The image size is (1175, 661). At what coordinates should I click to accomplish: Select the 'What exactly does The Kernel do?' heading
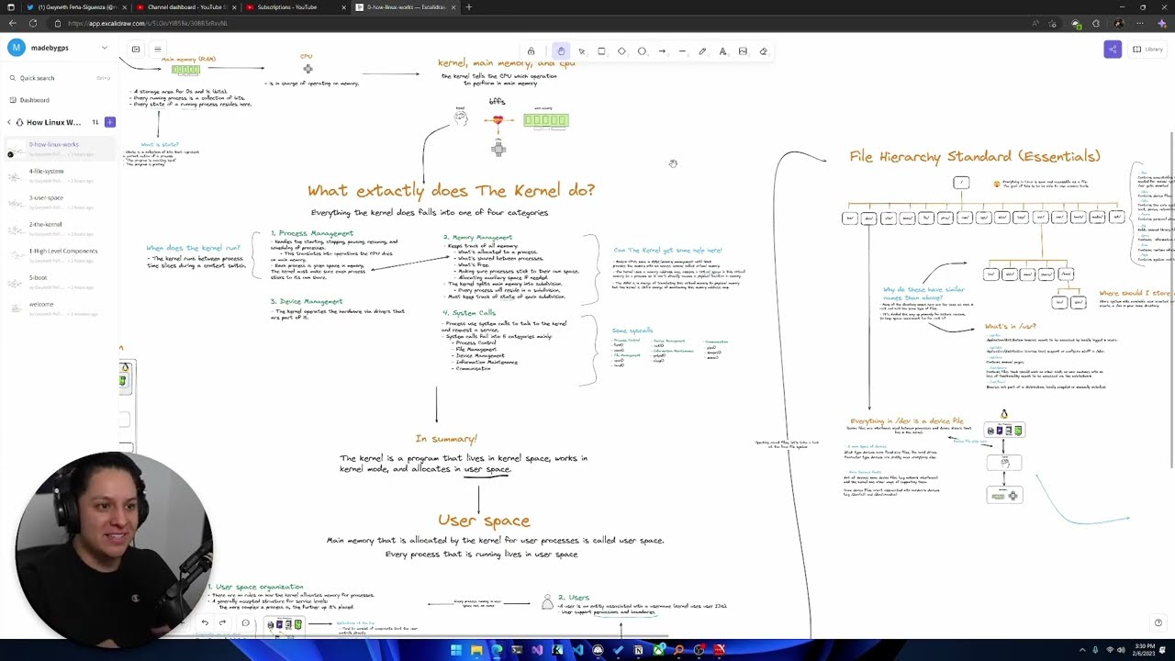(451, 190)
